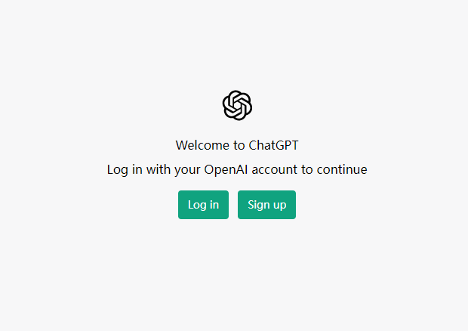This screenshot has width=468, height=331.
Task: Click the "Log in" words starting the subtitle
Action: coord(125,170)
